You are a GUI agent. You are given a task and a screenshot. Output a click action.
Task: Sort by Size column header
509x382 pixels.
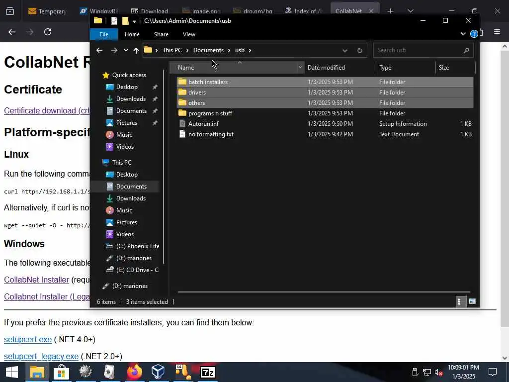tap(444, 68)
